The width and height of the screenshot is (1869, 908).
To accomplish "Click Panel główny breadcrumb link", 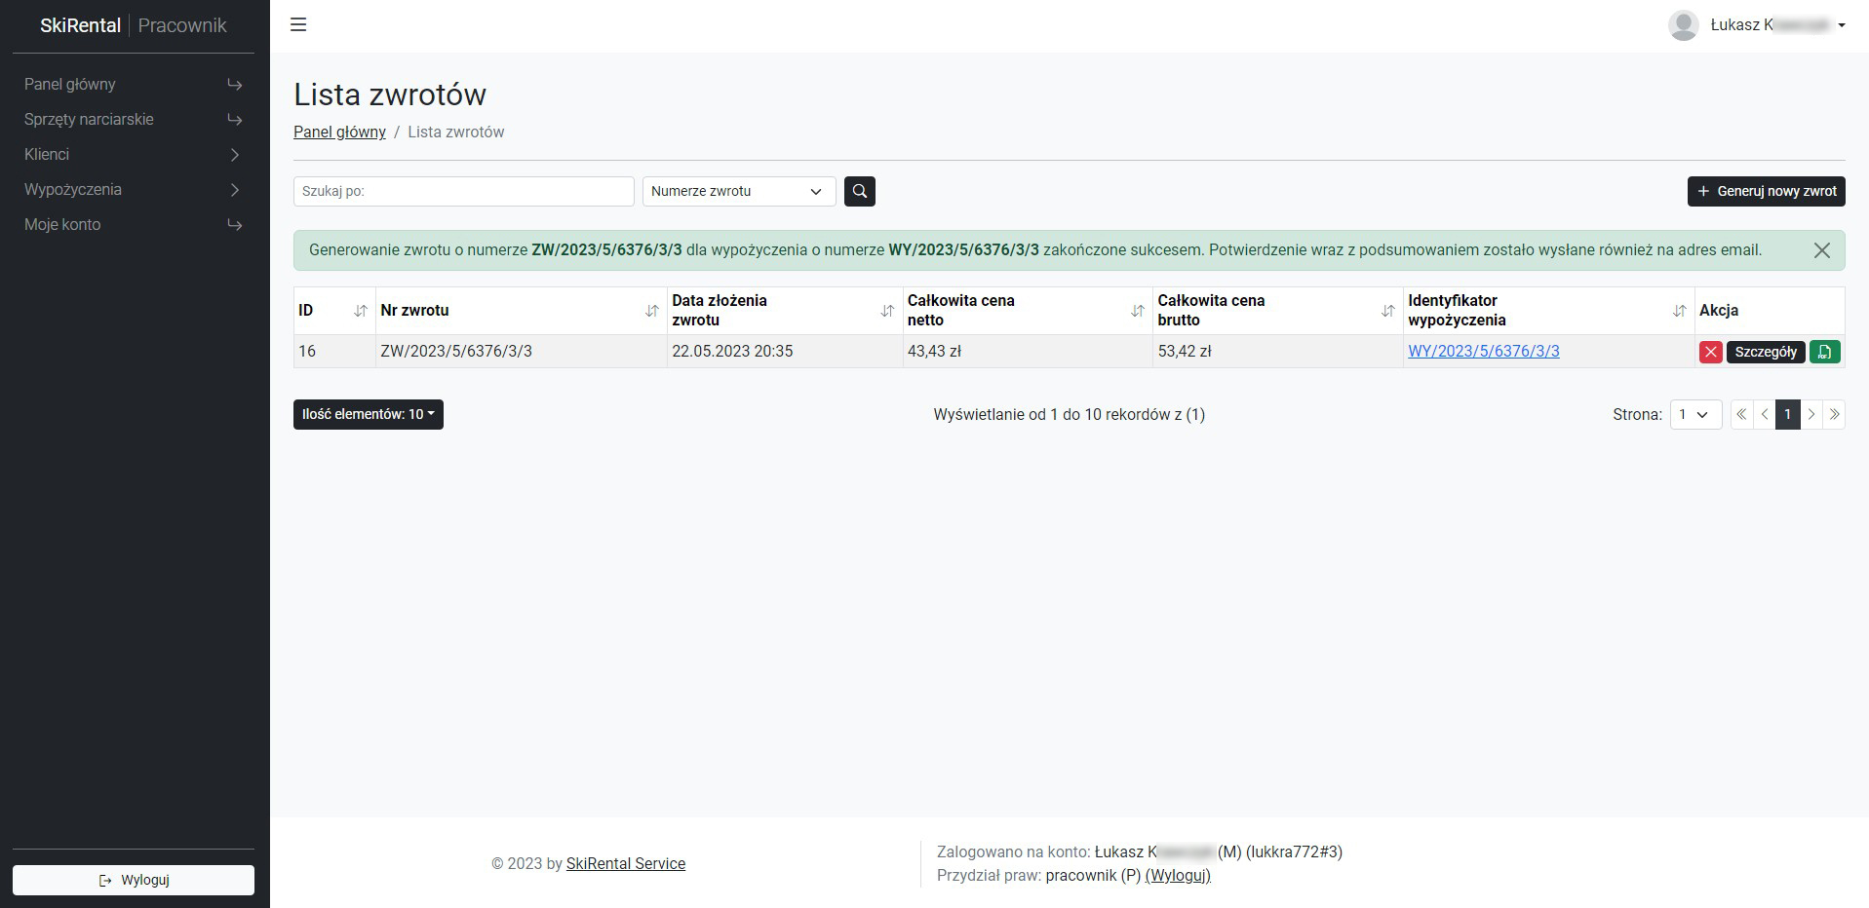I will pos(339,132).
